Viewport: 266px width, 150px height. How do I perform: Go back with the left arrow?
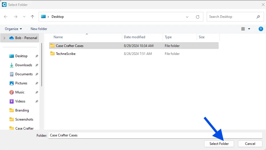pyautogui.click(x=6, y=17)
